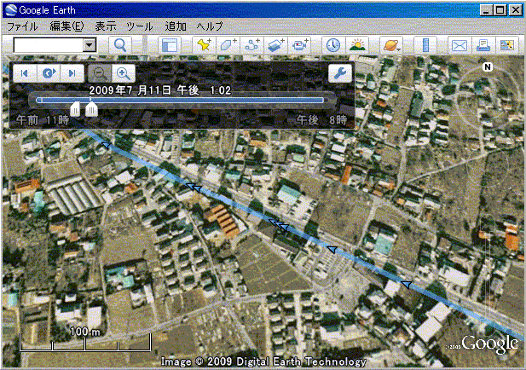The image size is (526, 370).
Task: Open time slider options wrench
Action: (340, 73)
